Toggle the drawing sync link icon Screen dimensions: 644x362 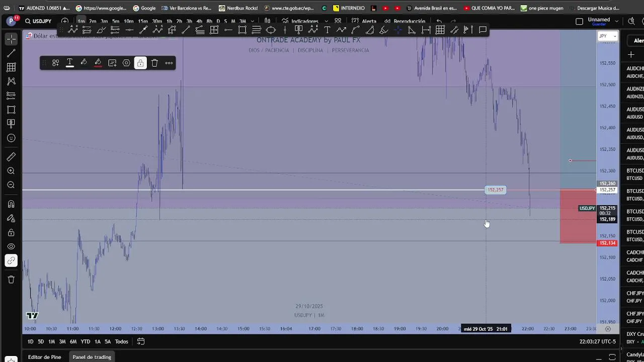11,261
